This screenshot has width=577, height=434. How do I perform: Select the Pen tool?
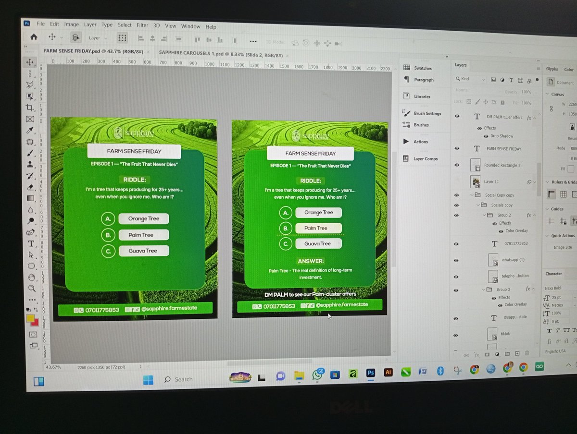[x=31, y=232]
